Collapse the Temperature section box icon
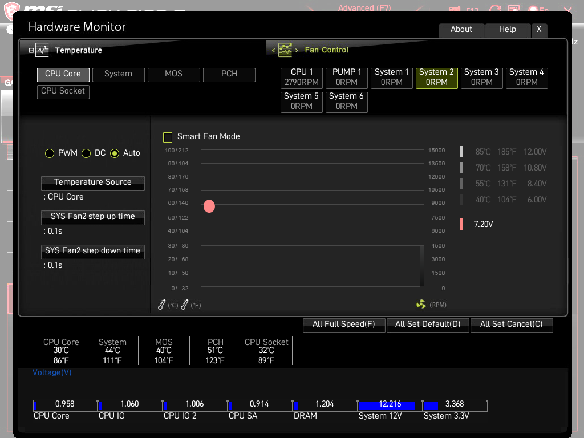Screen dimensions: 584x438 coord(31,50)
